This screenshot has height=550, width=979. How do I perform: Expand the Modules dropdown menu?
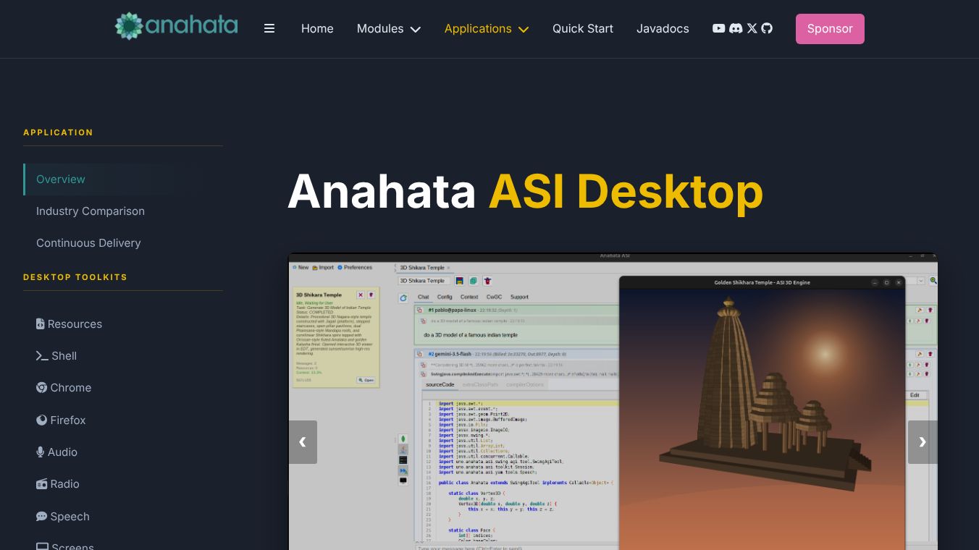388,28
